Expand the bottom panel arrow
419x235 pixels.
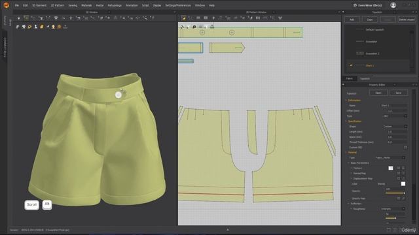(228, 229)
